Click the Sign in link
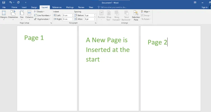The image size is (211, 112). tap(204, 7)
